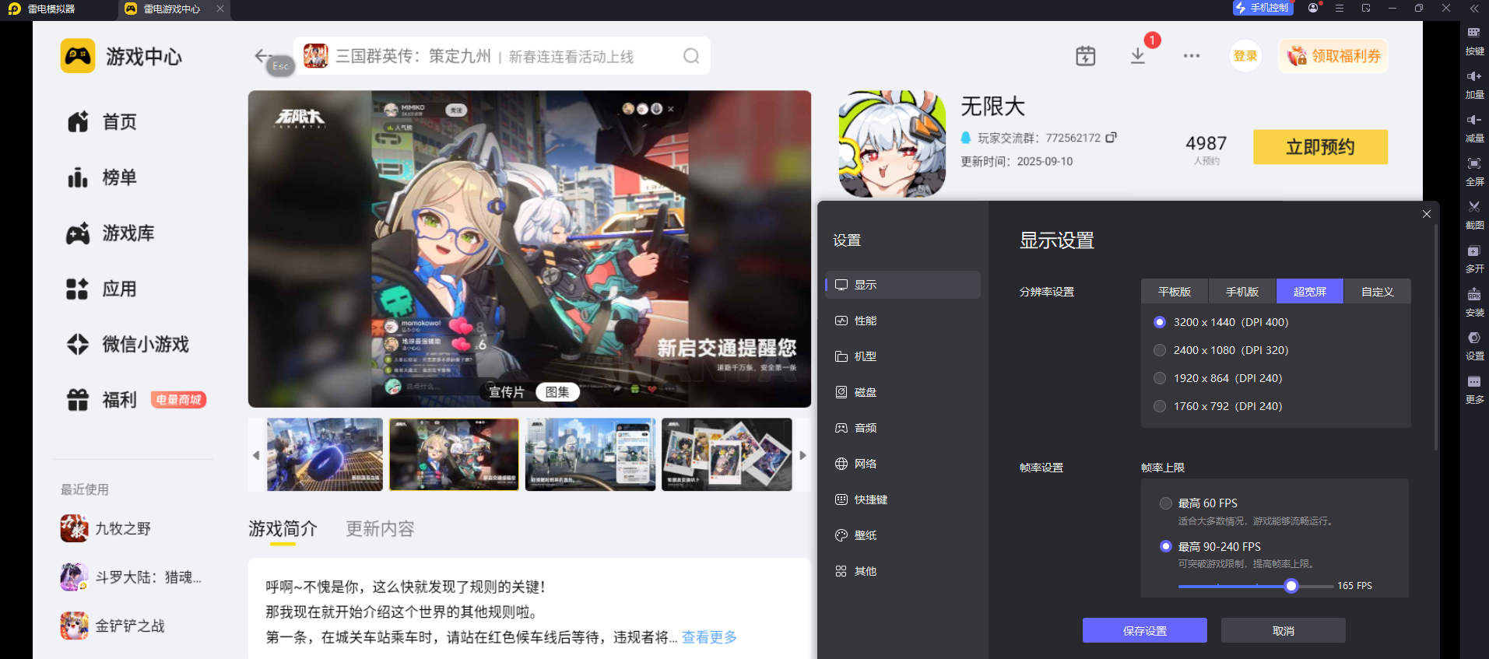
Task: Open the downloads icon with badge
Action: [1138, 56]
